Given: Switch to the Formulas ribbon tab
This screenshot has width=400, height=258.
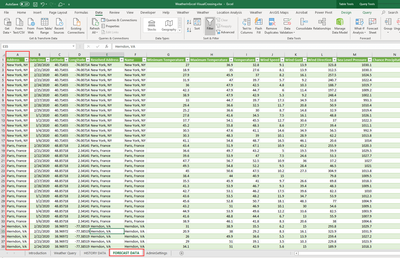Looking at the screenshot, I should click(81, 12).
